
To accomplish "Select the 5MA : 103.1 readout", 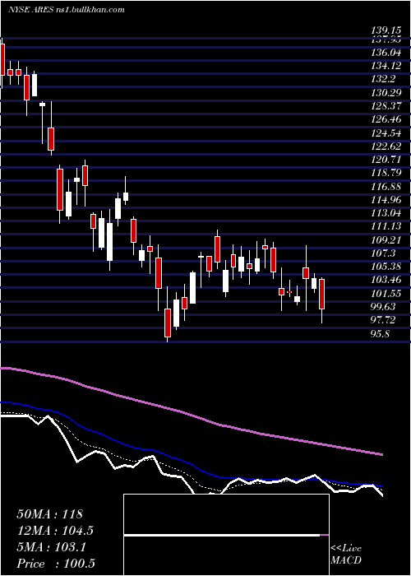I will point(51,547).
